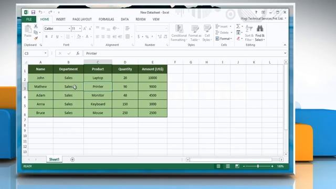Open Excel Help question mark
336x189 pixels.
(x=256, y=13)
